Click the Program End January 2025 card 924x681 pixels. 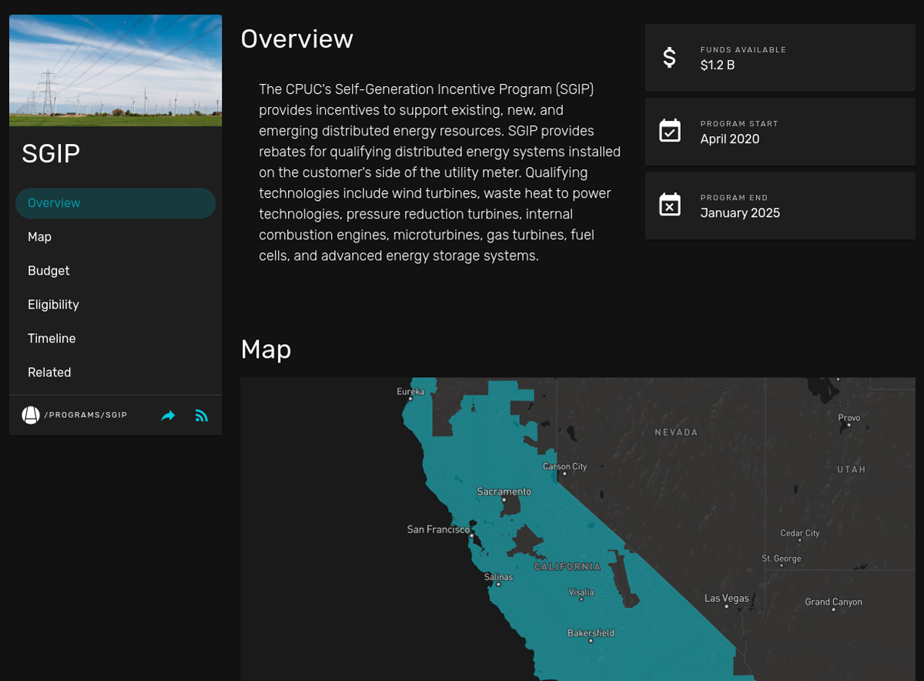pos(779,205)
